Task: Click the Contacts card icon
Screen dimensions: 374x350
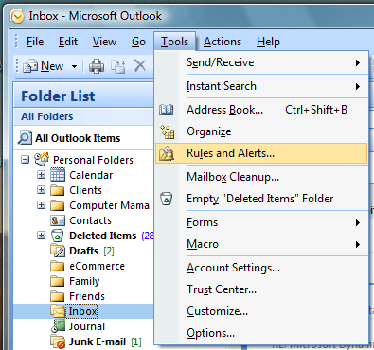Action: [x=58, y=220]
